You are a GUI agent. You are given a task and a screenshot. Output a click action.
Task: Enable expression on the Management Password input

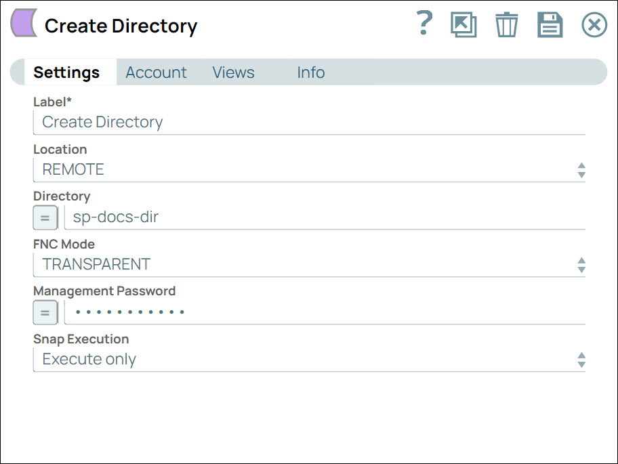click(x=45, y=312)
